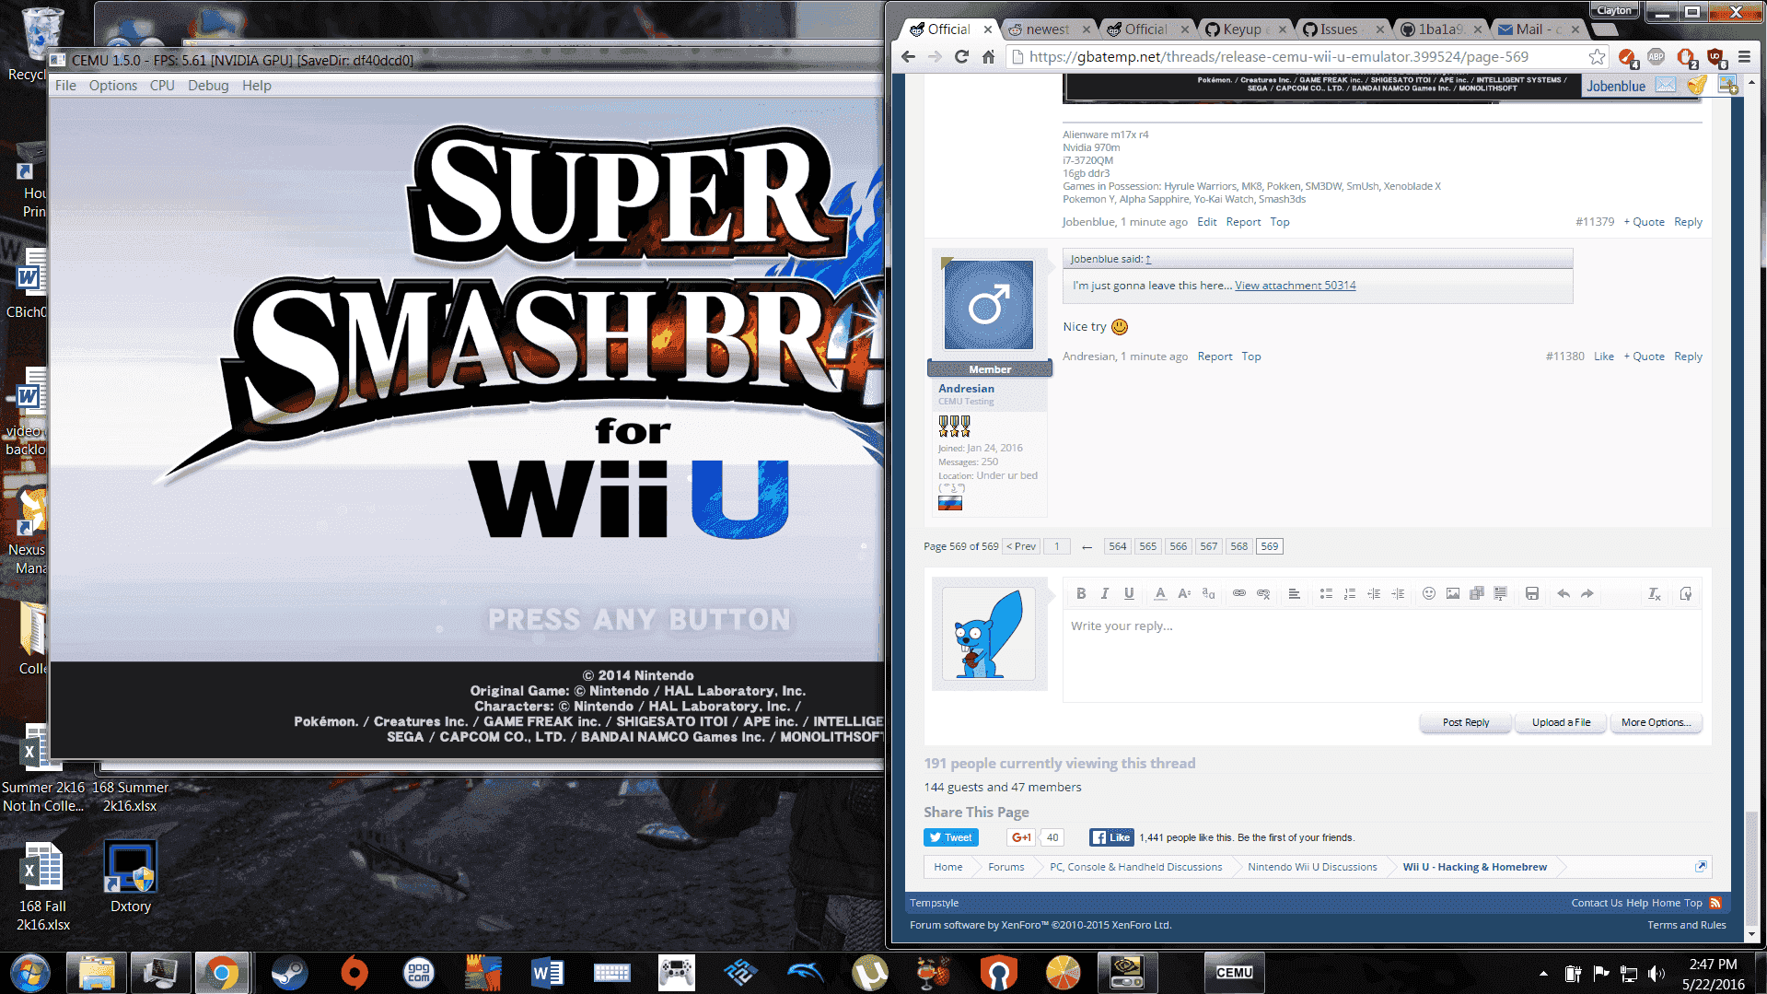Open the CPU menu in CEMU

[x=162, y=86]
